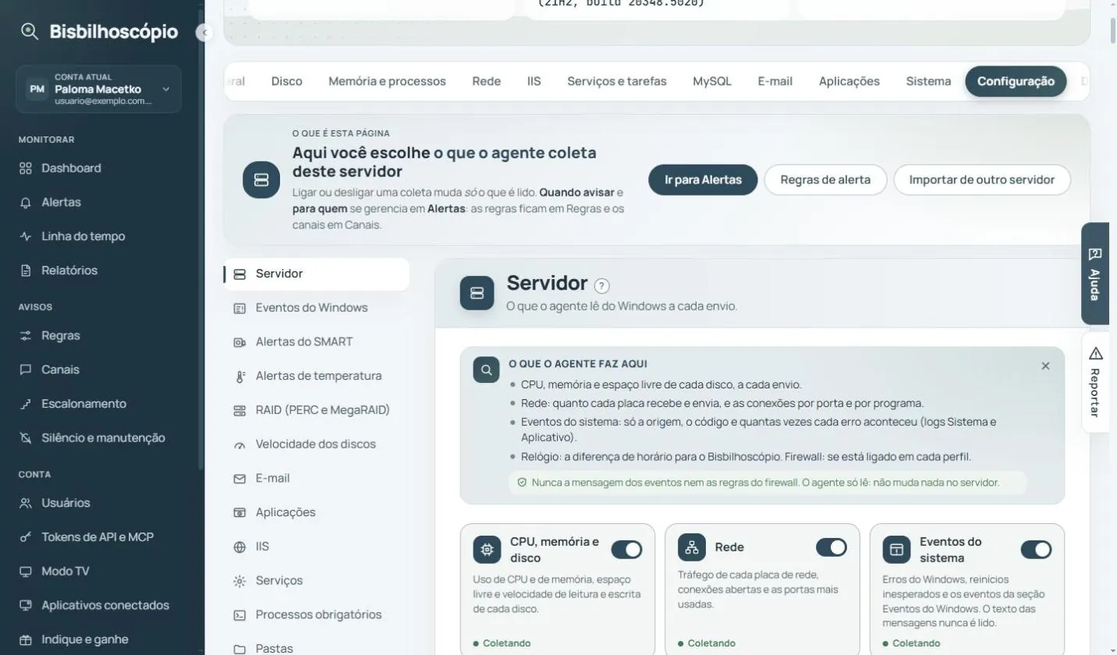
Task: Click the CPU chip icon on the card
Action: pos(488,550)
